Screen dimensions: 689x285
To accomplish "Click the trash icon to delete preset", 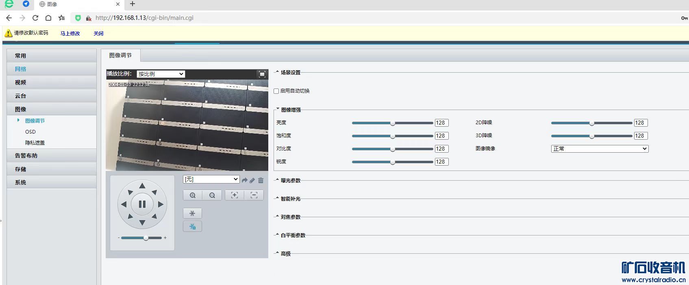I will (x=261, y=180).
